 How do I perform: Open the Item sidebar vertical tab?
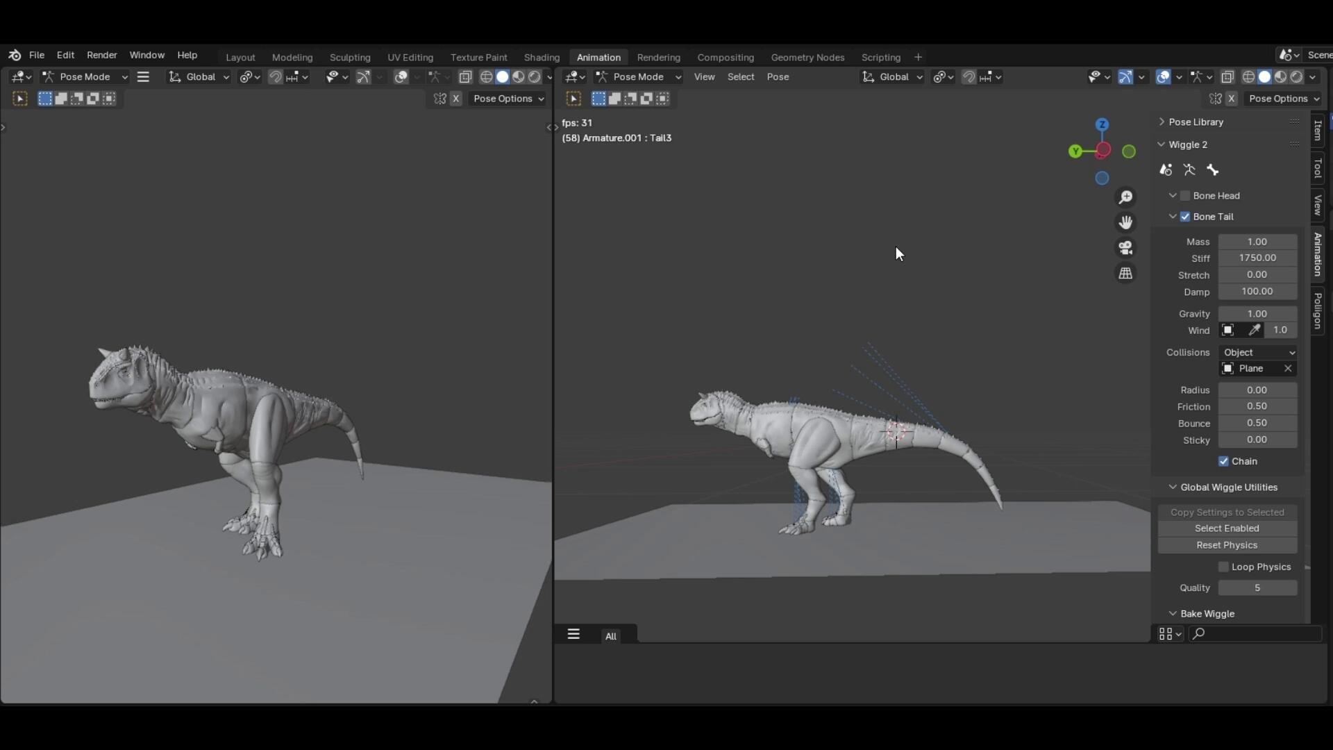(x=1318, y=131)
